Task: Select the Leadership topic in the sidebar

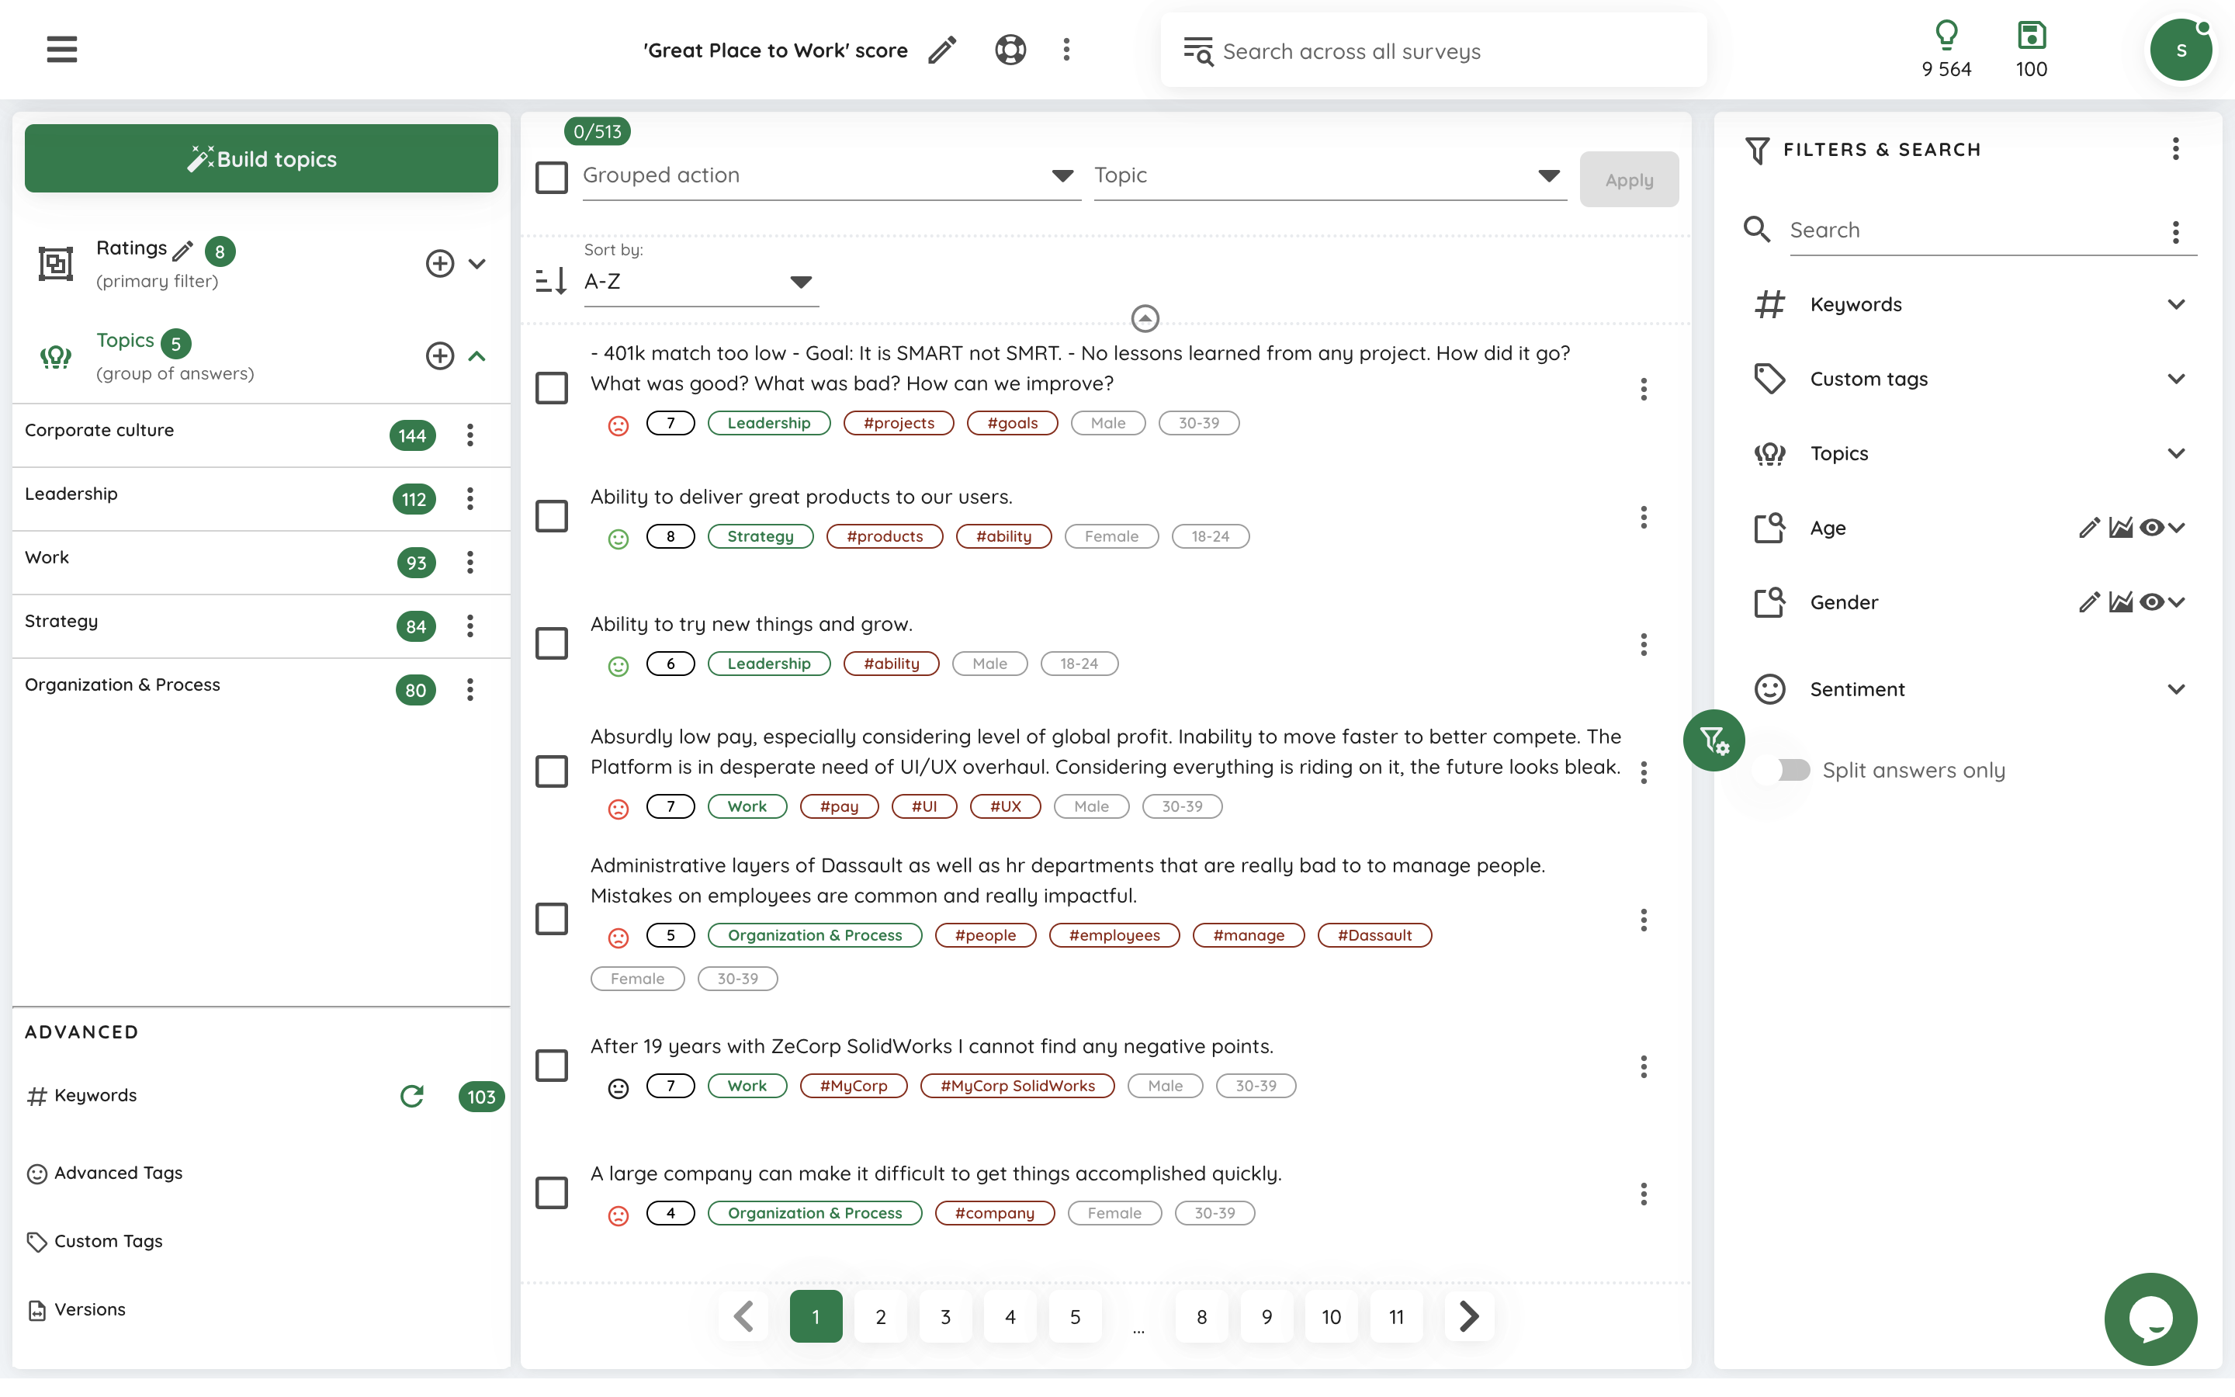Action: pyautogui.click(x=72, y=494)
